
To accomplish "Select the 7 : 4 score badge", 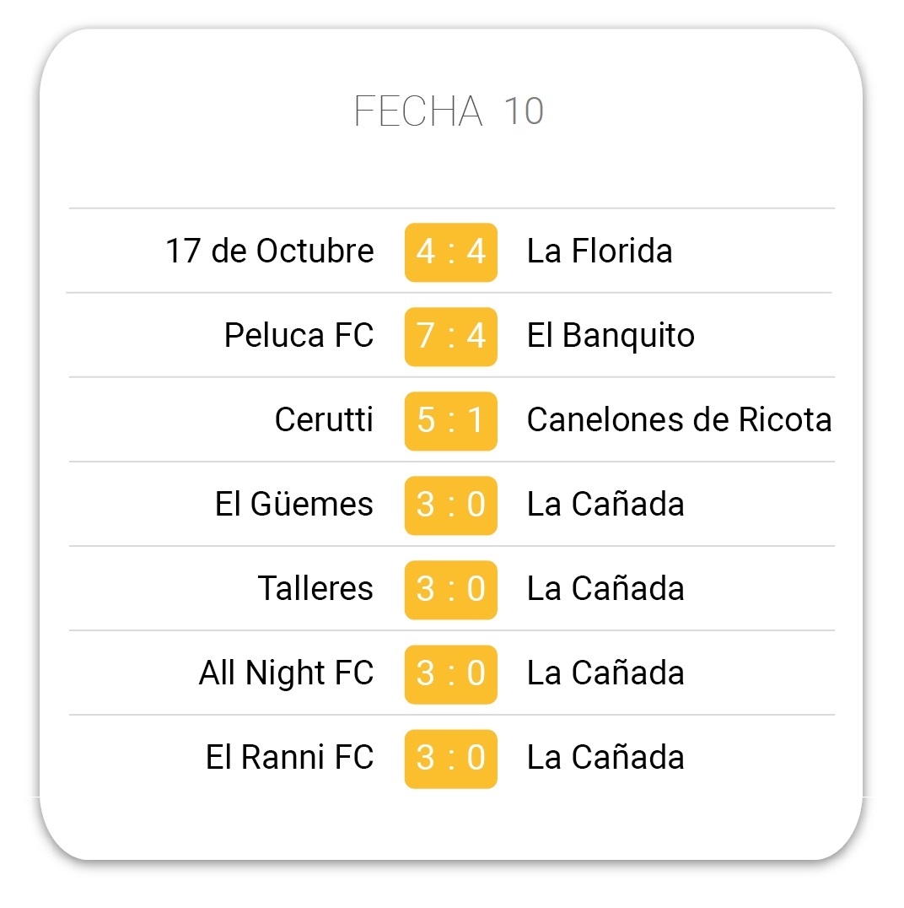I will (x=451, y=337).
